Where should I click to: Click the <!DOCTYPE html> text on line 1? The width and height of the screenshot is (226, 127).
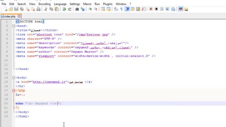(30, 22)
